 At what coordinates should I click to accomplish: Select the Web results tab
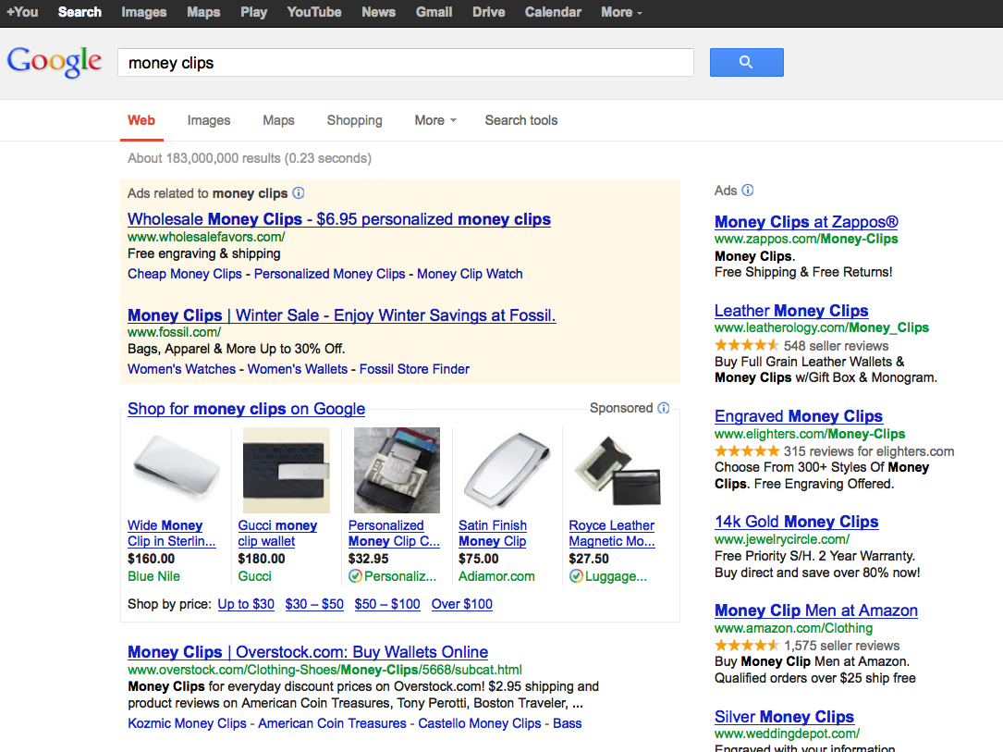(141, 120)
